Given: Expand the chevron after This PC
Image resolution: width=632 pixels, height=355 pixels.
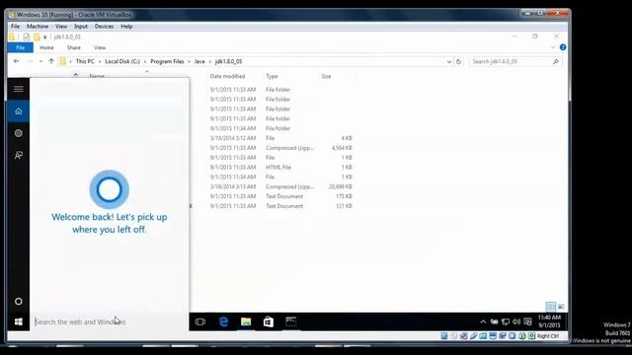Looking at the screenshot, I should [100, 61].
